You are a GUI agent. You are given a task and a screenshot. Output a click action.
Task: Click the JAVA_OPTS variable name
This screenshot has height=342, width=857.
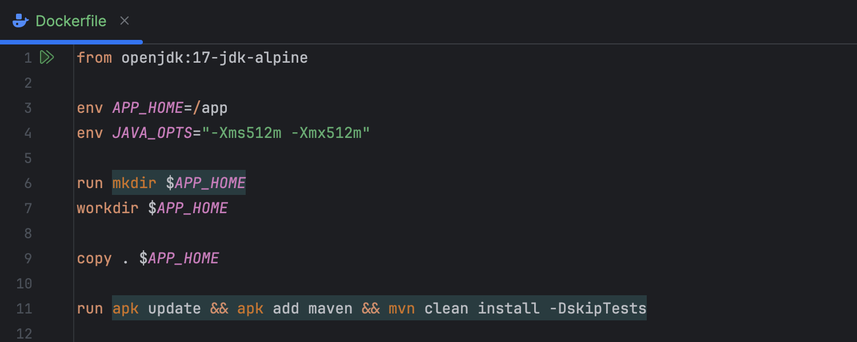point(152,133)
